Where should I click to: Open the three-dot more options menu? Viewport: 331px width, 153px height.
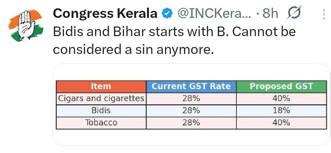pyautogui.click(x=324, y=14)
